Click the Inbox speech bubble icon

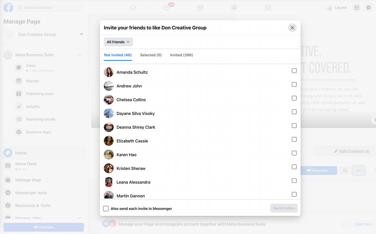tap(19, 67)
